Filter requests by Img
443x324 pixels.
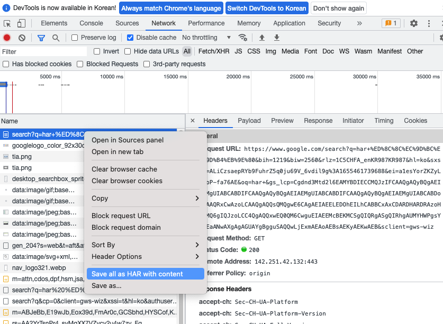click(270, 51)
